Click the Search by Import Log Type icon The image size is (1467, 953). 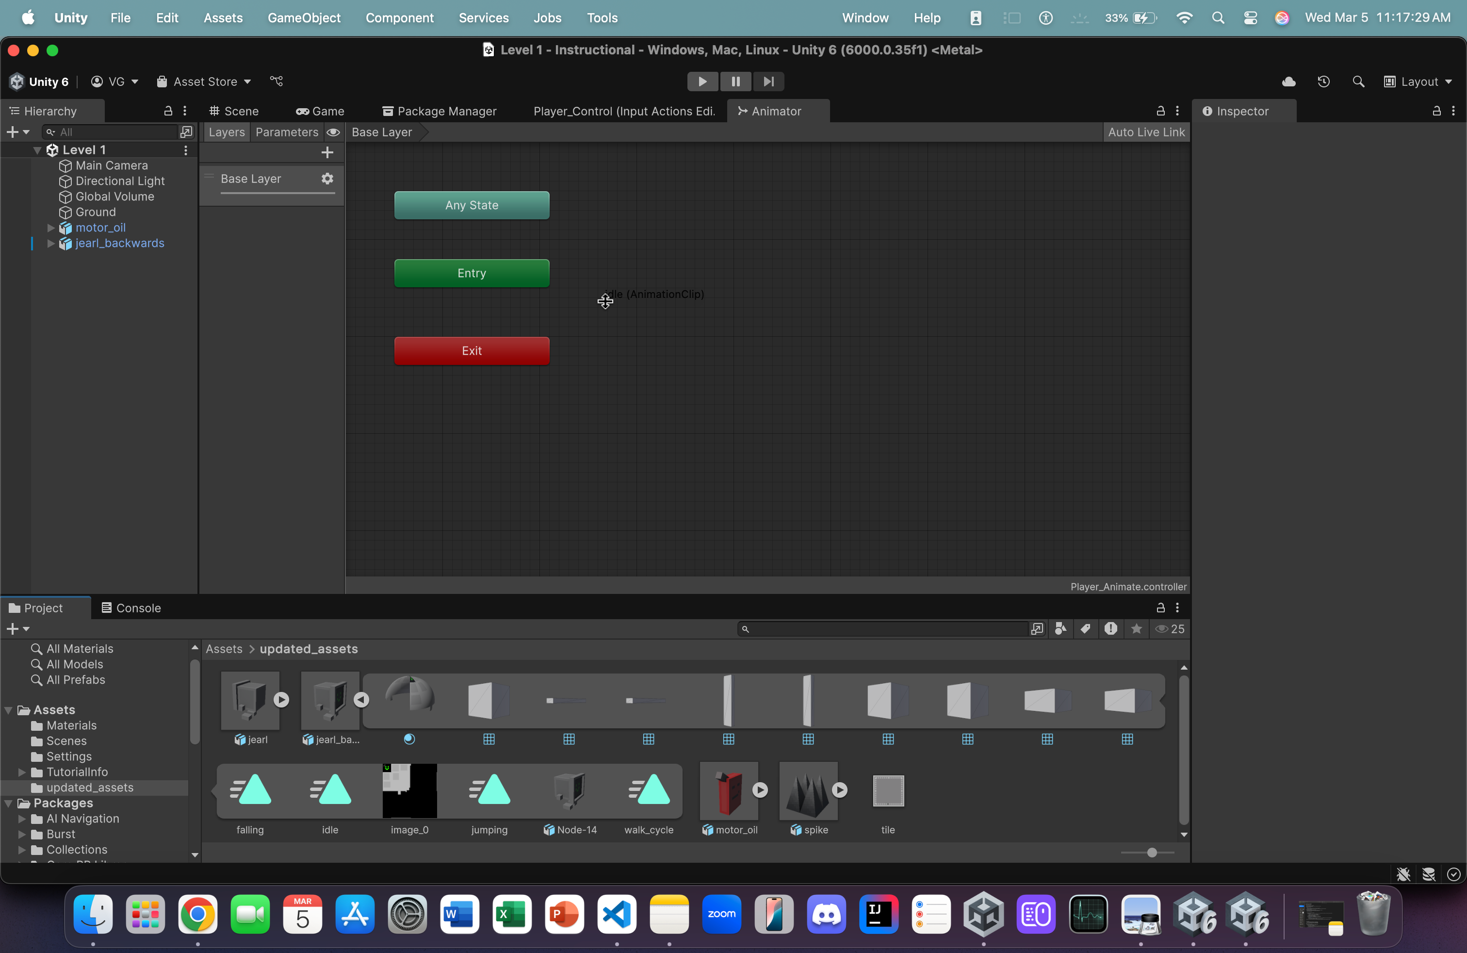[x=1111, y=629]
